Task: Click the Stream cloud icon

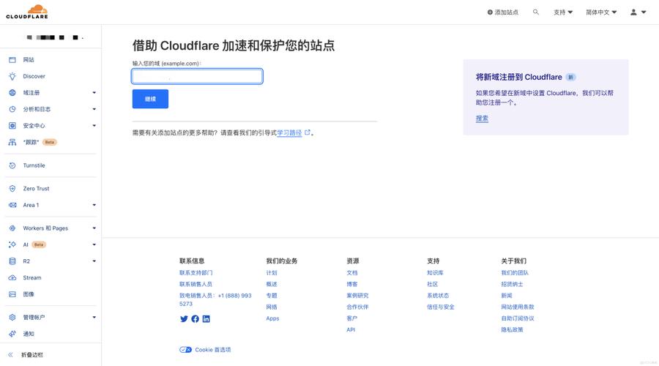Action: point(12,277)
